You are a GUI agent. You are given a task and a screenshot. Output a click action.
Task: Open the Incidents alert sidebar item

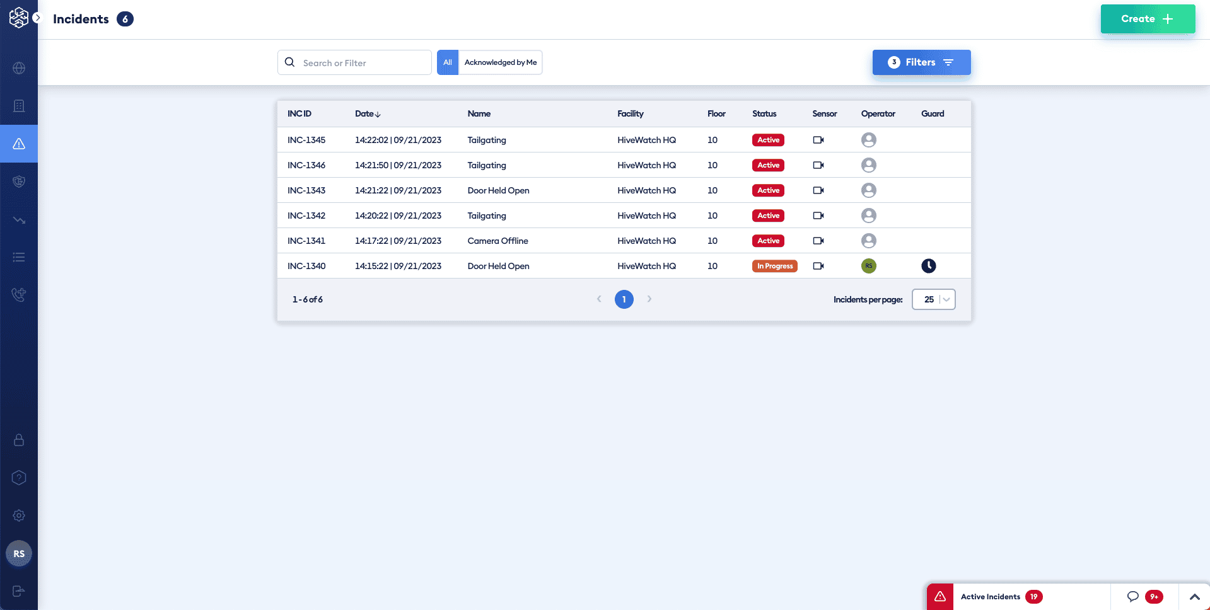pyautogui.click(x=19, y=144)
